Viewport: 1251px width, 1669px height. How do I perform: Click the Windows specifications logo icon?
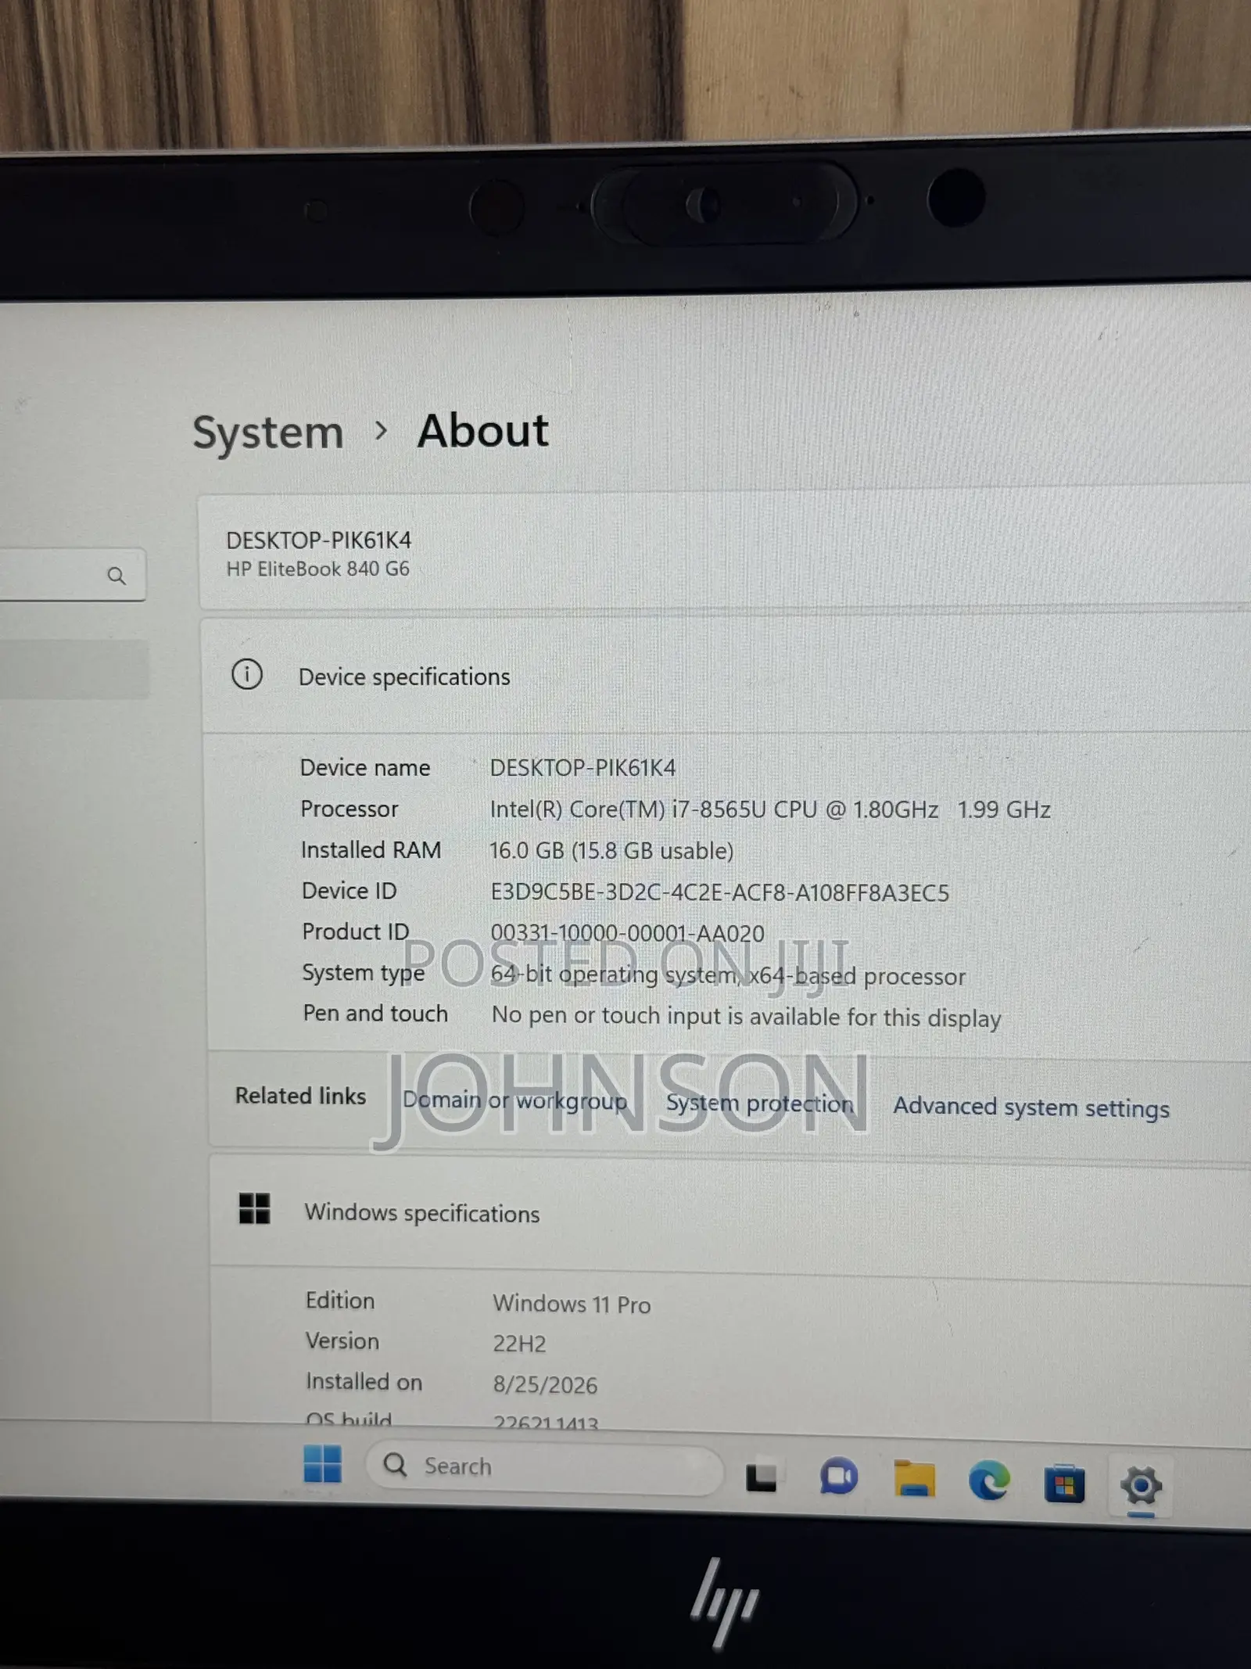click(254, 1208)
